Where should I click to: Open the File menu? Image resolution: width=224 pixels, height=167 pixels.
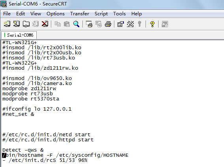(7, 14)
